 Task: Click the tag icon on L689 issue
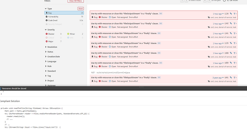point(209,67)
